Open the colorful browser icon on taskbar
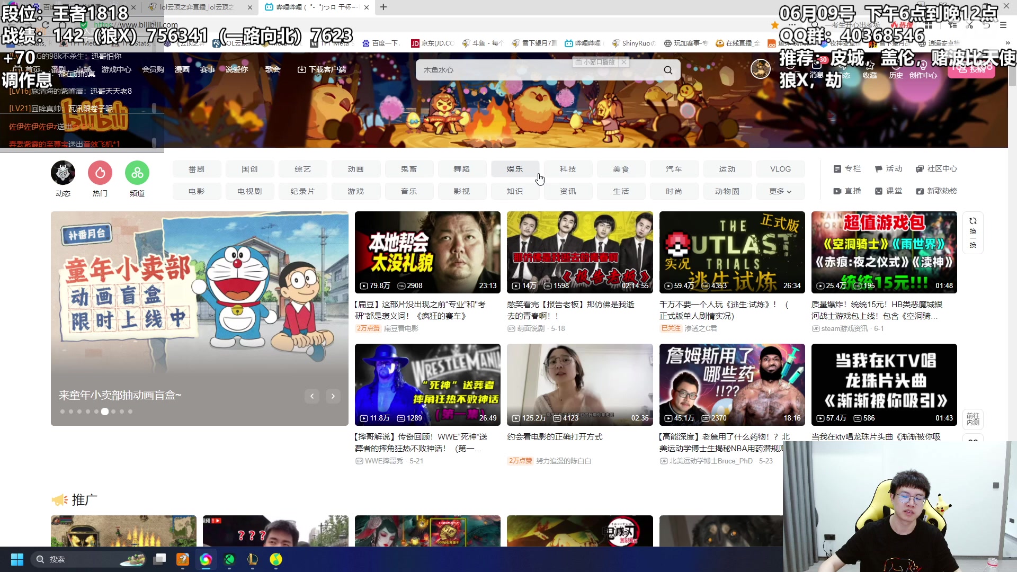Viewport: 1017px width, 572px height. click(x=206, y=559)
